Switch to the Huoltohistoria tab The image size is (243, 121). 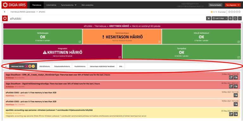(80, 66)
